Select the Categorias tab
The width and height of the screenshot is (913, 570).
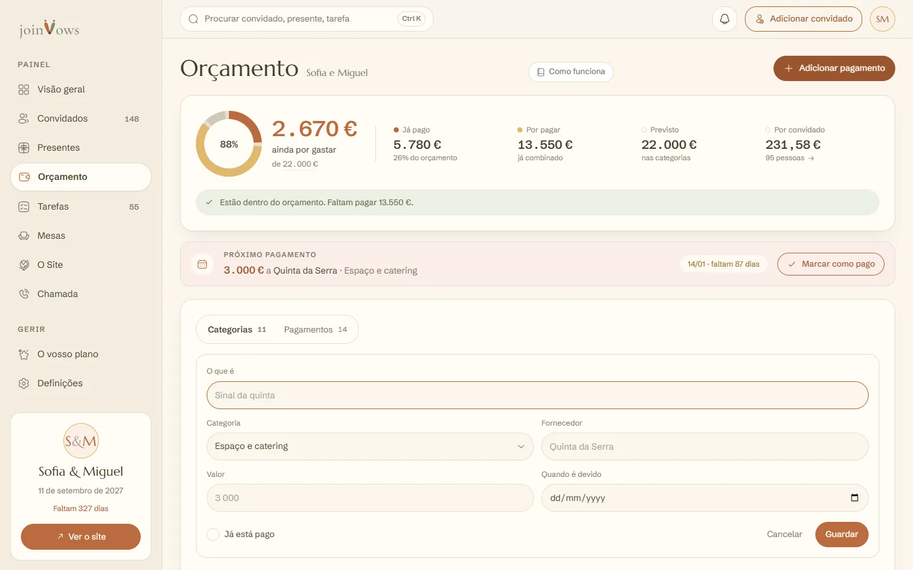tap(237, 330)
